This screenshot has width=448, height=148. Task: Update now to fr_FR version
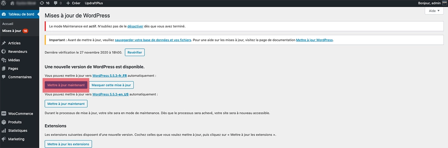pos(66,85)
